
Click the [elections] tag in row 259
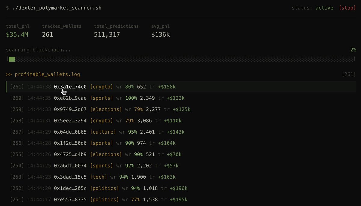[106, 109]
